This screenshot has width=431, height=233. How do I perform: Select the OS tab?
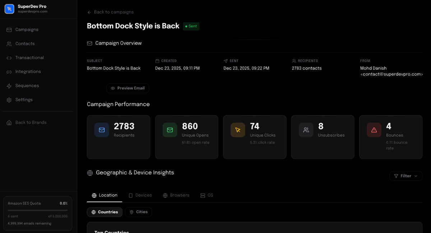pyautogui.click(x=207, y=195)
